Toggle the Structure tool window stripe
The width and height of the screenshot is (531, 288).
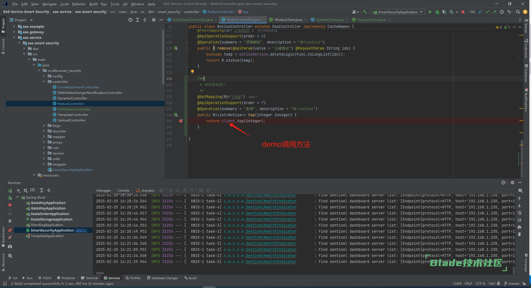[x=3, y=262]
